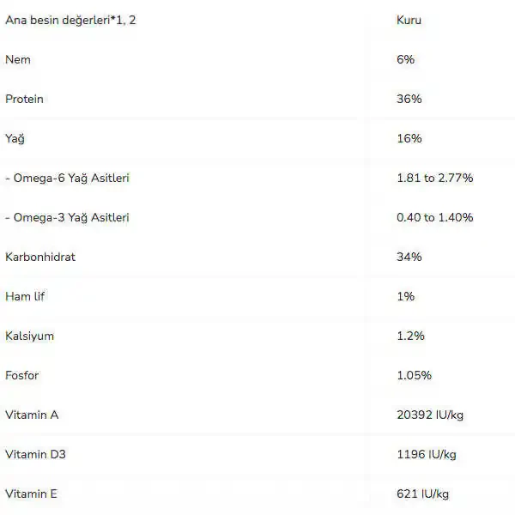Select the "0.40 to 1.40%" value

click(x=434, y=217)
